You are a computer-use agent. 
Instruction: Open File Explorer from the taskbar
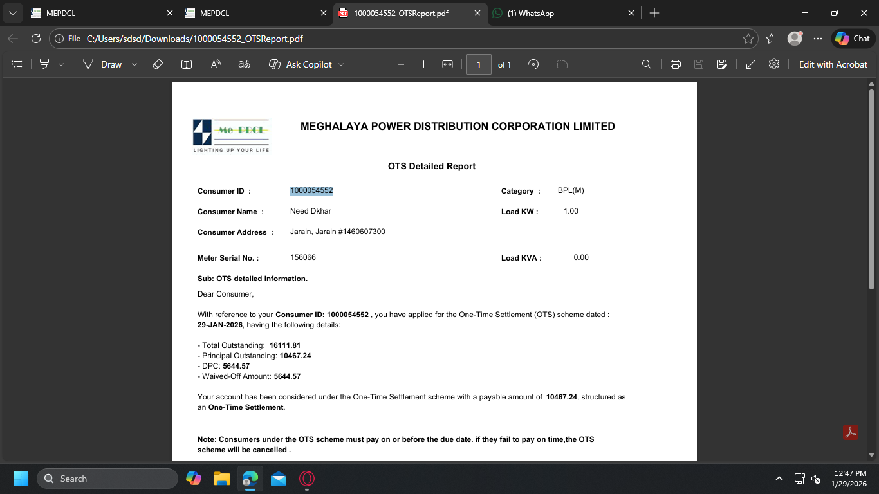click(x=222, y=479)
